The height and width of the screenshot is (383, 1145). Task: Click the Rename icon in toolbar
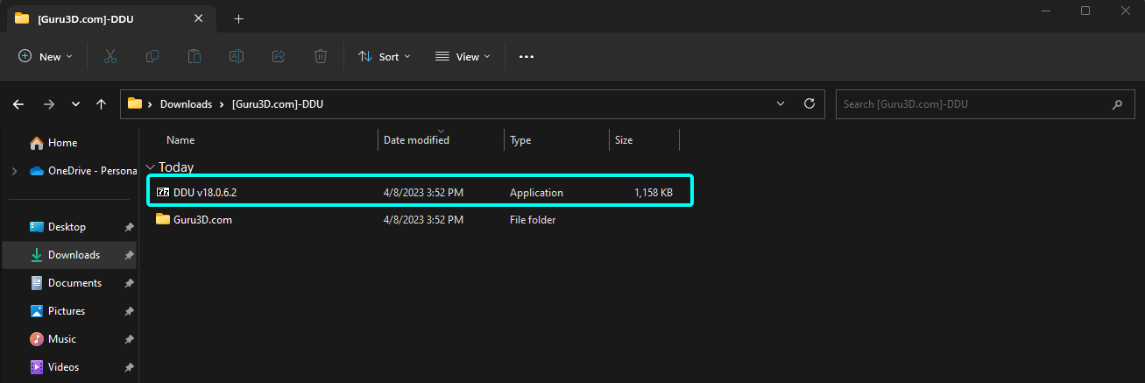click(237, 56)
